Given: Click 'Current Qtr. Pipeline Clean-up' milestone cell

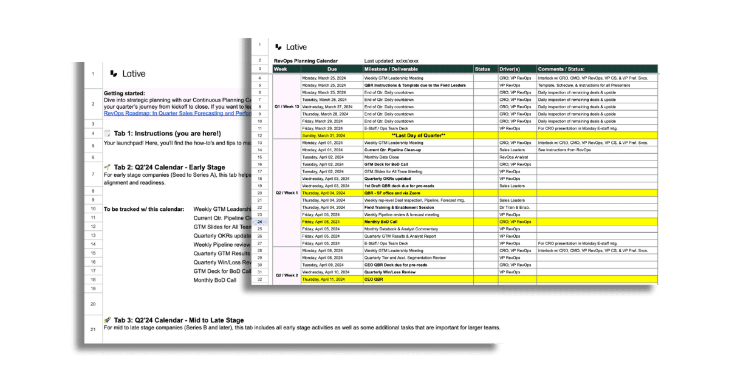Looking at the screenshot, I should (x=417, y=149).
